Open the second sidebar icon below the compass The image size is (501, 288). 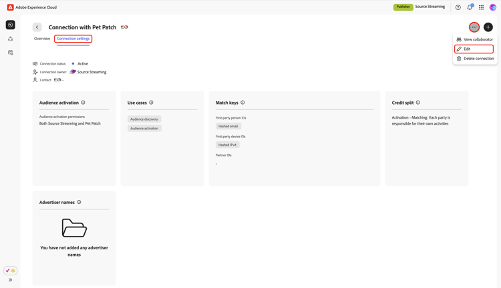tap(11, 39)
